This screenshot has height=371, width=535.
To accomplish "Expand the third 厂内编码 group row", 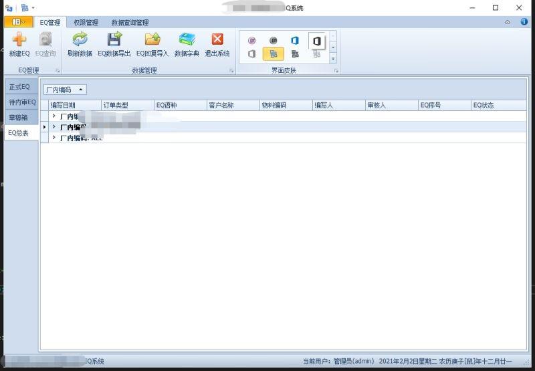I will (x=54, y=138).
